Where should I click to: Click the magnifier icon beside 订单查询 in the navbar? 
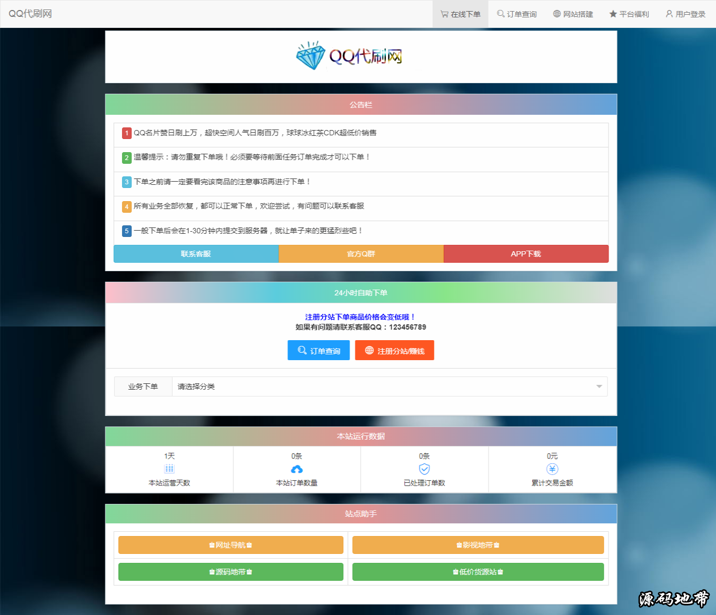(501, 14)
